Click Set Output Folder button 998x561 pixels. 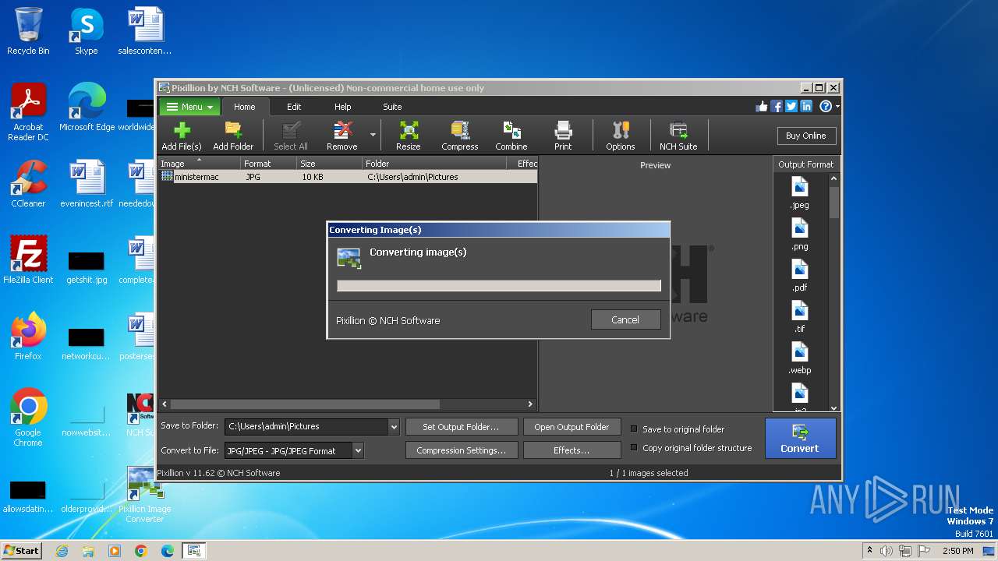[461, 427]
